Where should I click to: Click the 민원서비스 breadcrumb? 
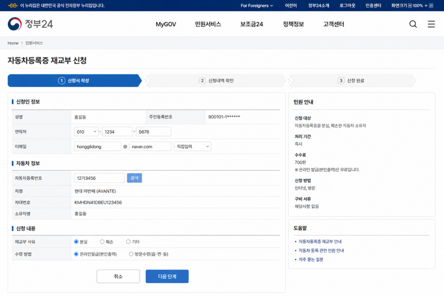(34, 43)
